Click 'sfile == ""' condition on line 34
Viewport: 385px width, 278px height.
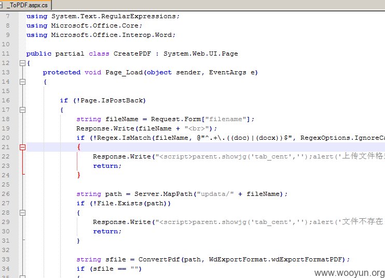116,269
